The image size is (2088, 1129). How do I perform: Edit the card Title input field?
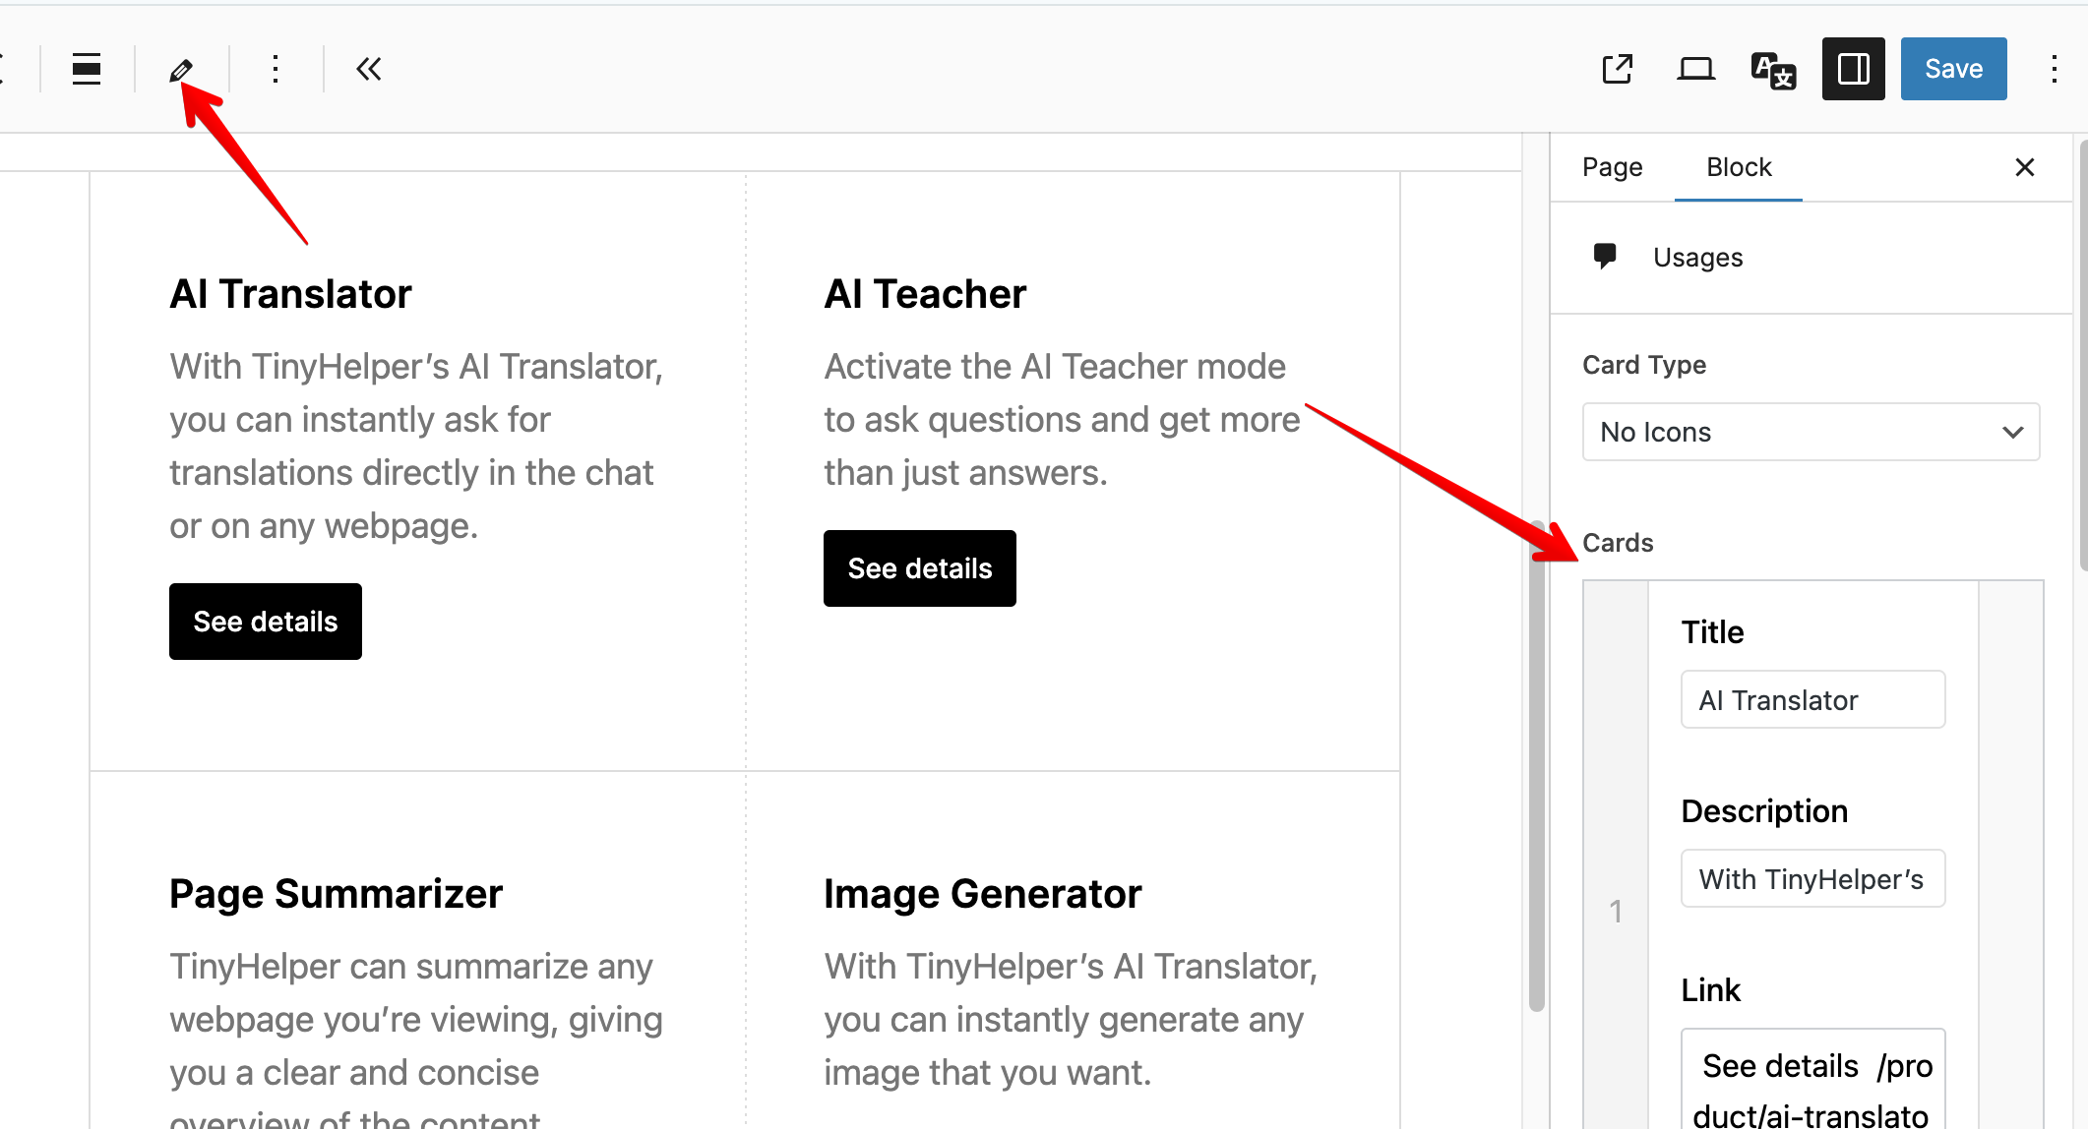(x=1812, y=700)
